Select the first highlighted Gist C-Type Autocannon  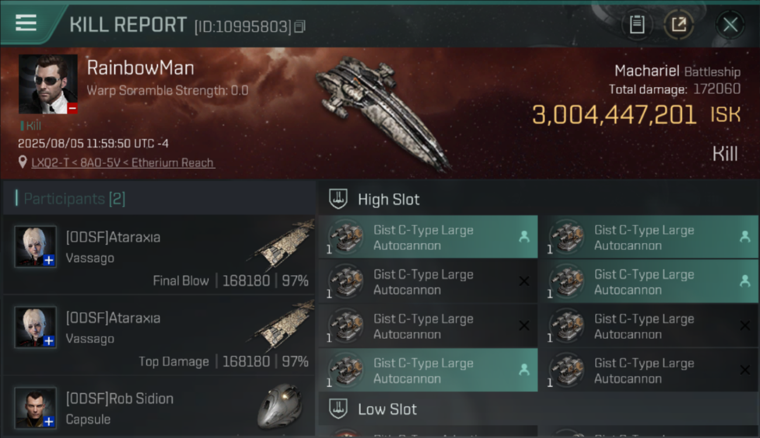(x=428, y=237)
